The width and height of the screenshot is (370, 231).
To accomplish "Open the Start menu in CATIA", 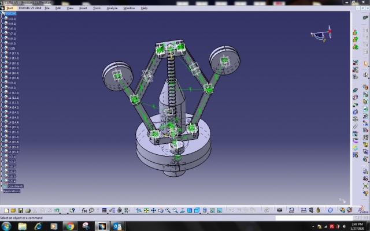I will coord(10,8).
